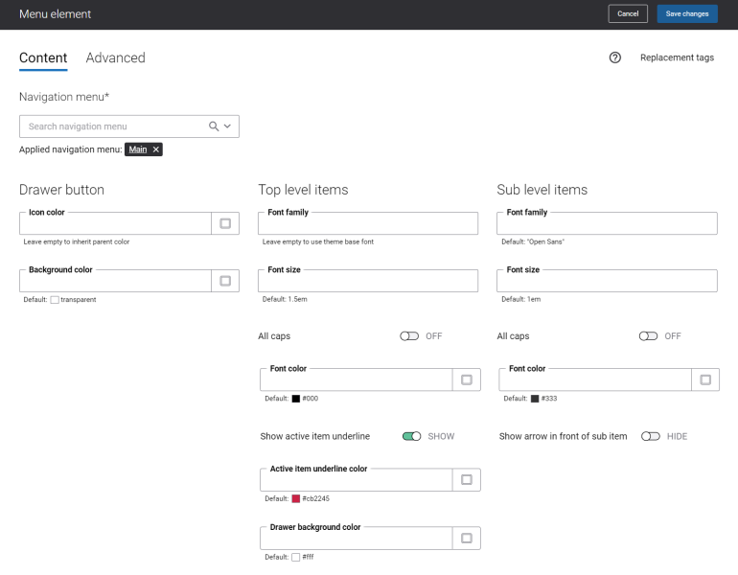The height and width of the screenshot is (575, 738).
Task: Select the Content tab
Action: (43, 57)
